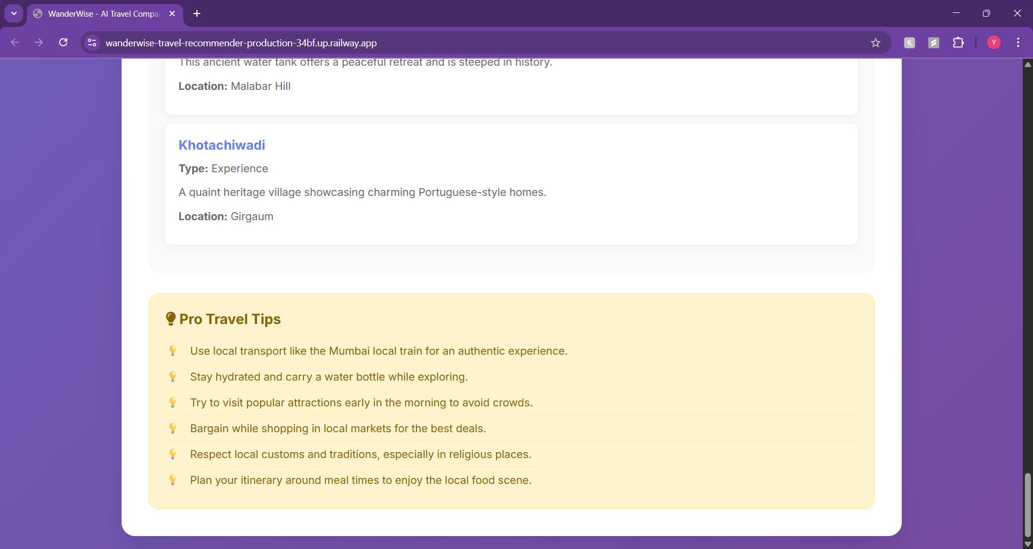Click the 'Stay hydrated' tip
Viewport: 1033px width, 549px height.
click(x=329, y=377)
